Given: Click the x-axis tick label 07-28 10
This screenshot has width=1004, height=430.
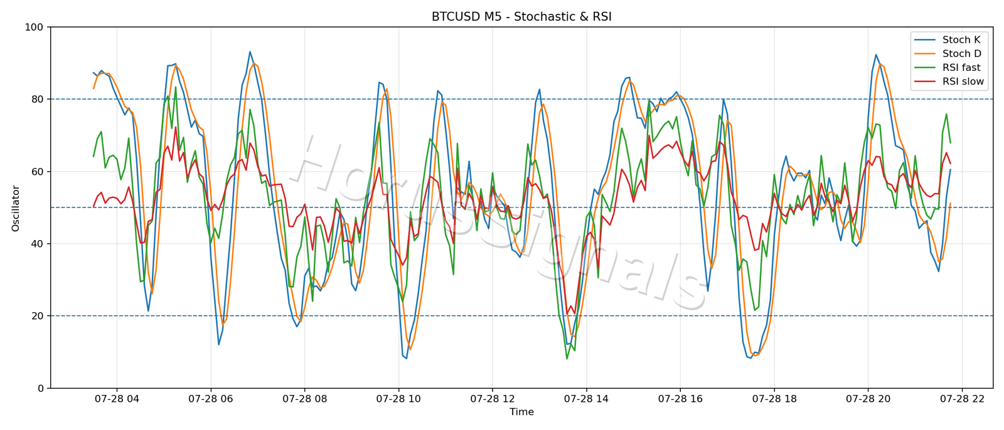Looking at the screenshot, I should [x=398, y=399].
